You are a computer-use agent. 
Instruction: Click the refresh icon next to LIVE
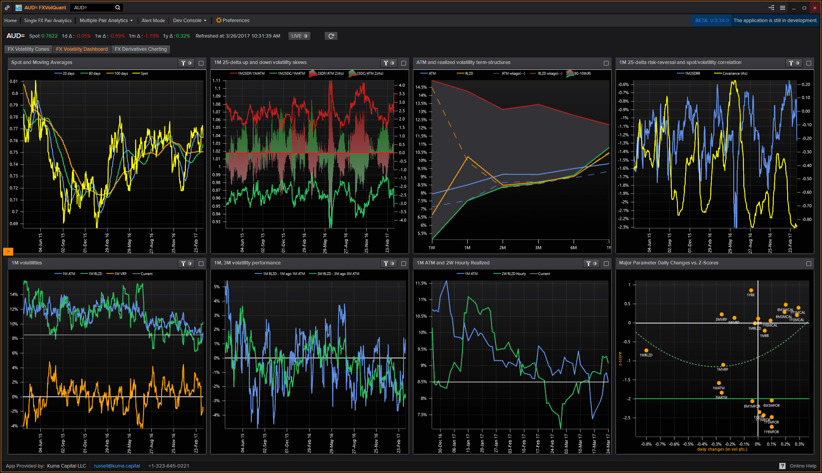click(x=331, y=36)
